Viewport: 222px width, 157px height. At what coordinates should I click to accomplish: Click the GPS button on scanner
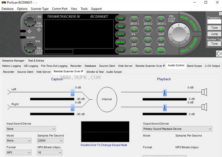pos(120,34)
